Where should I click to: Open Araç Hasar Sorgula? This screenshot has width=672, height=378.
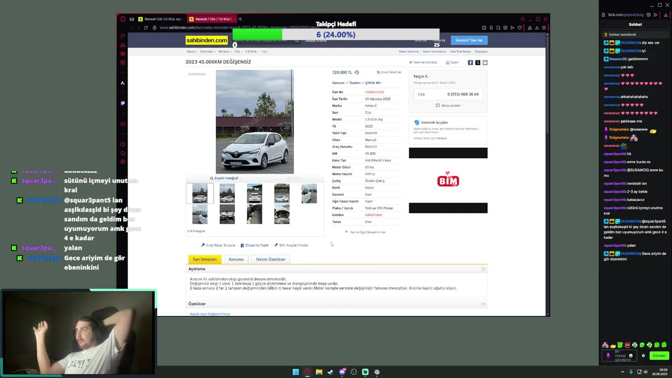(x=218, y=245)
